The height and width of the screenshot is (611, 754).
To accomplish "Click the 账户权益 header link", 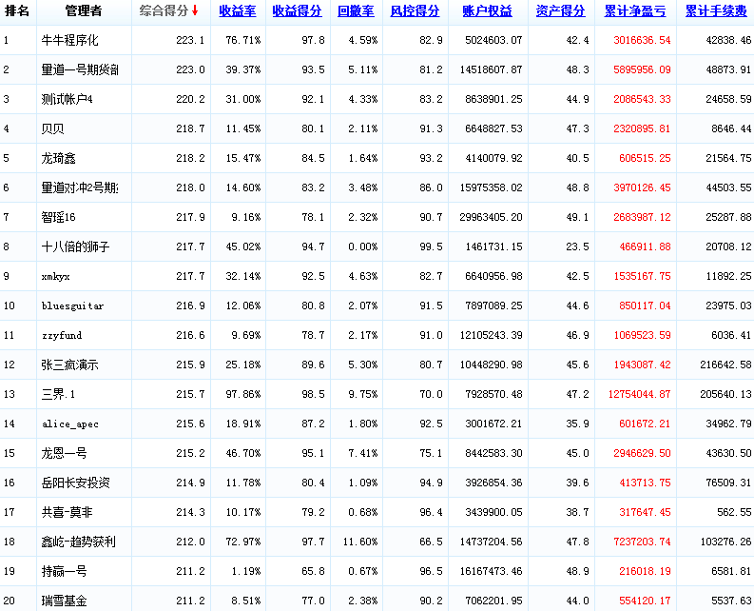I will [x=487, y=11].
